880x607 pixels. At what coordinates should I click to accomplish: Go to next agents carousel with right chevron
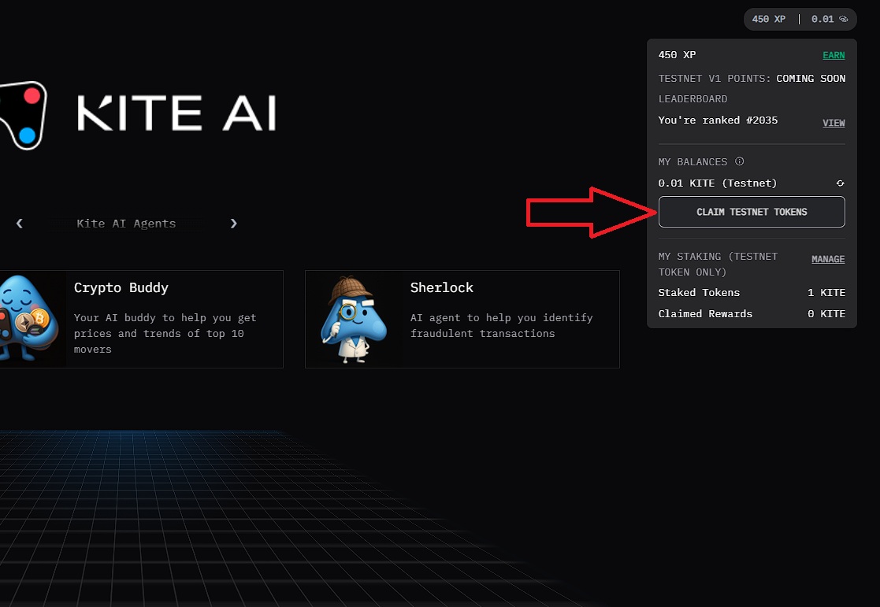[233, 224]
